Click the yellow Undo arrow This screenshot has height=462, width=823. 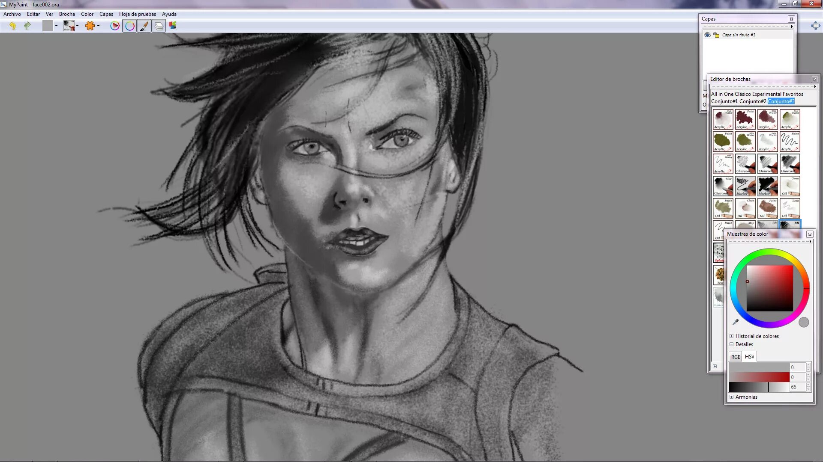pyautogui.click(x=12, y=26)
